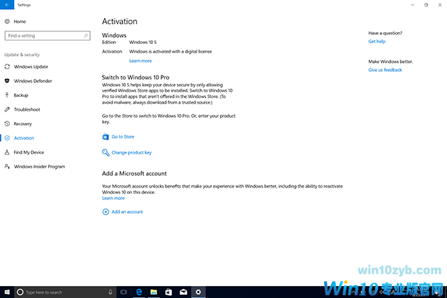Image resolution: width=447 pixels, height=298 pixels.
Task: Click the Troubleshoot wrench icon
Action: [7, 110]
